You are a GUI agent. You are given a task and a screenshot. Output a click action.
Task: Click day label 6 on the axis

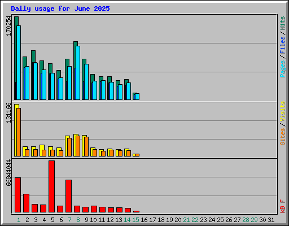pyautogui.click(x=61, y=220)
